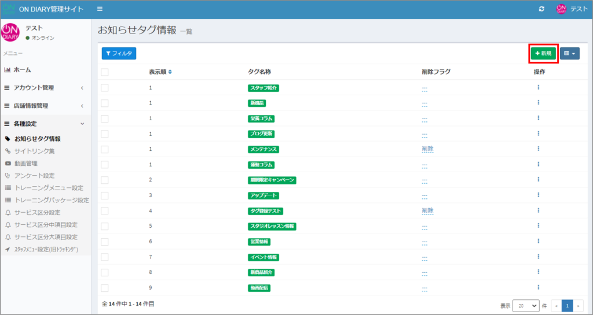Open the rows-per-page dropdown showing 20
Image resolution: width=593 pixels, height=315 pixels.
(x=525, y=305)
